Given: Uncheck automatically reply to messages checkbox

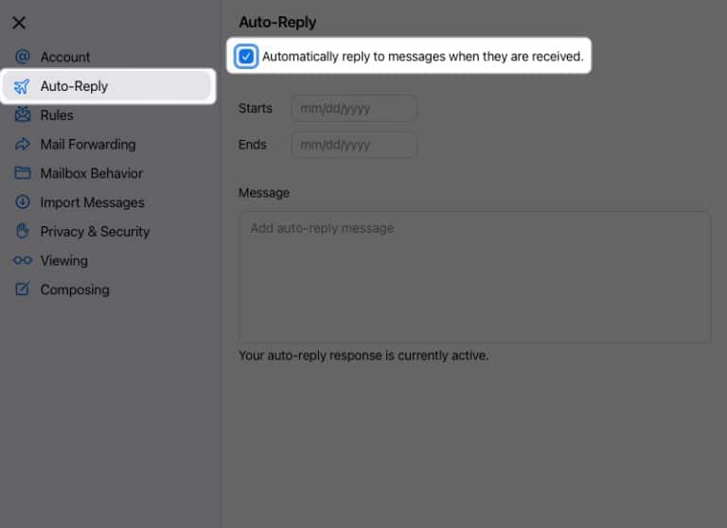Looking at the screenshot, I should pyautogui.click(x=246, y=57).
